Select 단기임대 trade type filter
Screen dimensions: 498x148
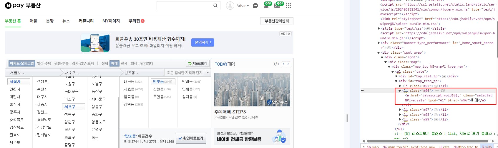147,63
